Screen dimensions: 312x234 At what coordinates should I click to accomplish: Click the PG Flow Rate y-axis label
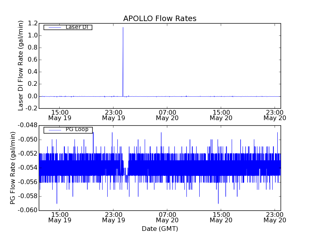[x=13, y=168]
